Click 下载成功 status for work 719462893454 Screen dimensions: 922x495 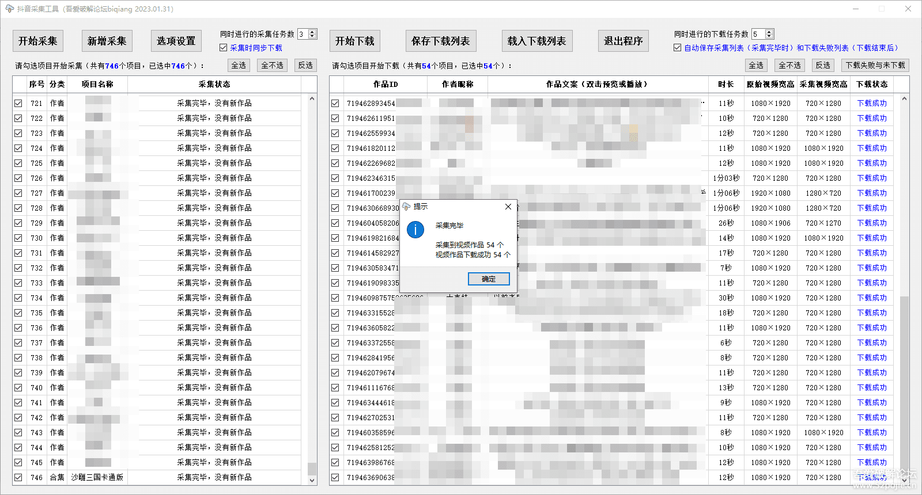[872, 103]
